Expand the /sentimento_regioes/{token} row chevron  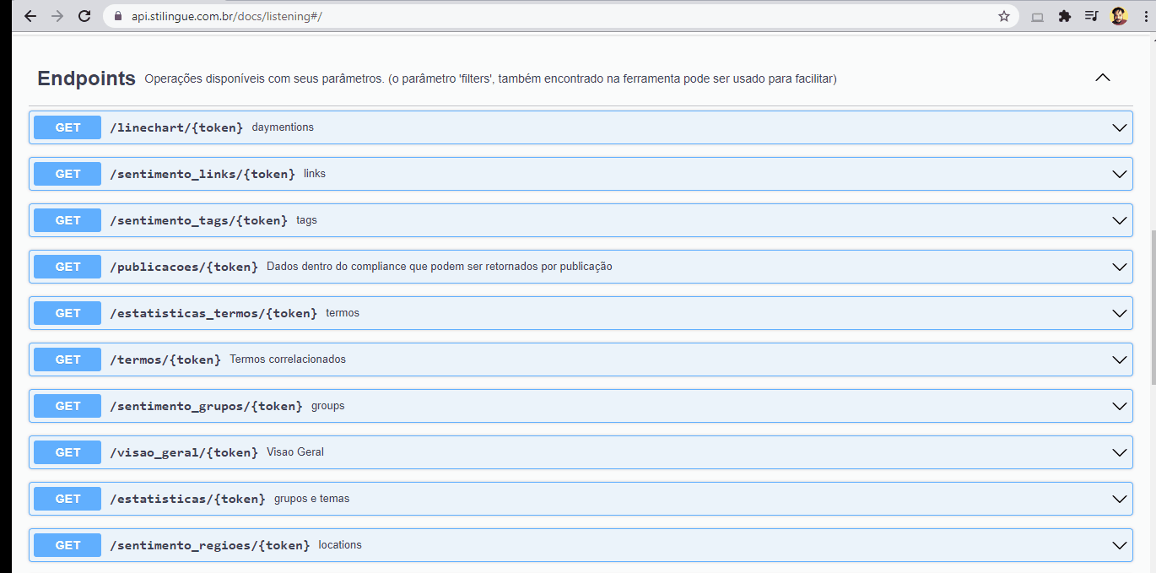1120,545
